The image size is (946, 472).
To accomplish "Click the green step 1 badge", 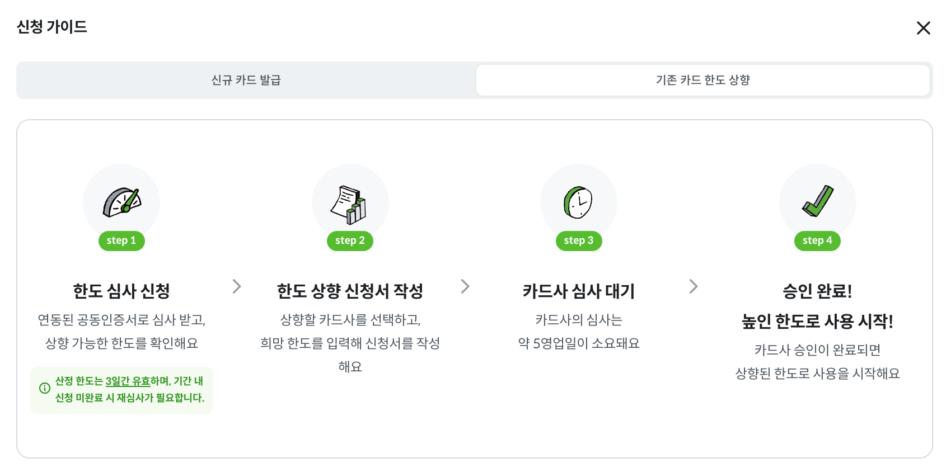I will [121, 240].
